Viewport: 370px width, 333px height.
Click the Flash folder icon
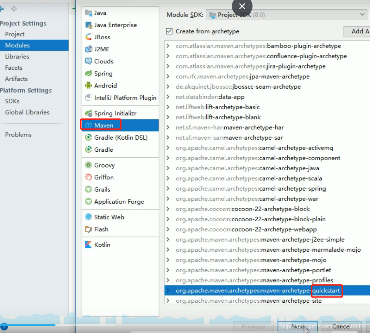[x=89, y=229]
